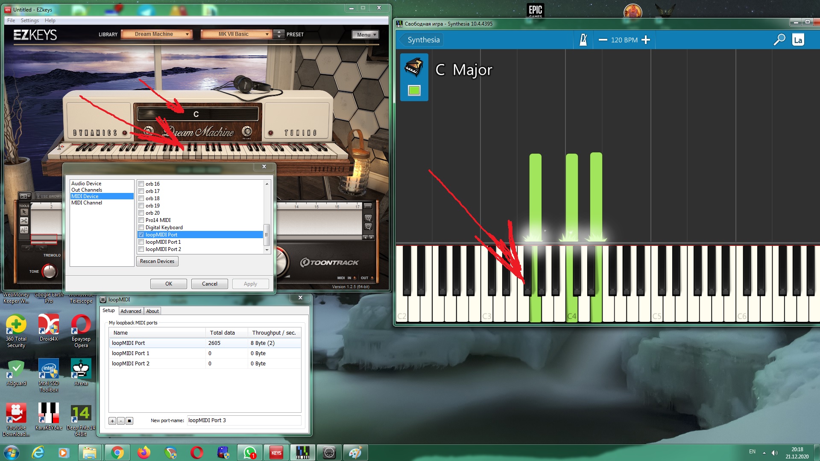Click the loopMIDI mute square button
Screen dimensions: 820x461
click(x=129, y=421)
